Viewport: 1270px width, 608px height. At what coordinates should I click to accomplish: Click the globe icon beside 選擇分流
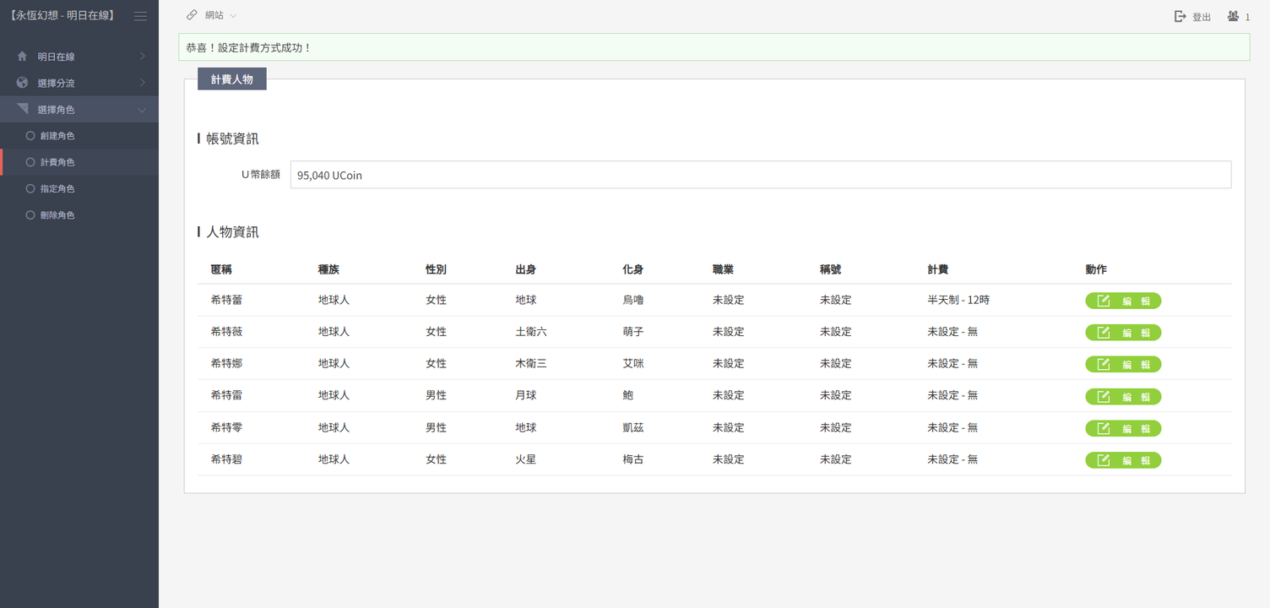pyautogui.click(x=22, y=83)
